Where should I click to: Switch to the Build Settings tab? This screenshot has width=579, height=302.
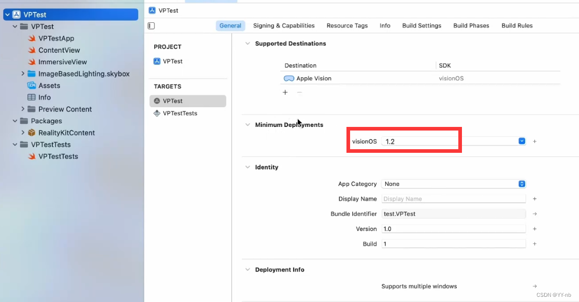pyautogui.click(x=422, y=25)
